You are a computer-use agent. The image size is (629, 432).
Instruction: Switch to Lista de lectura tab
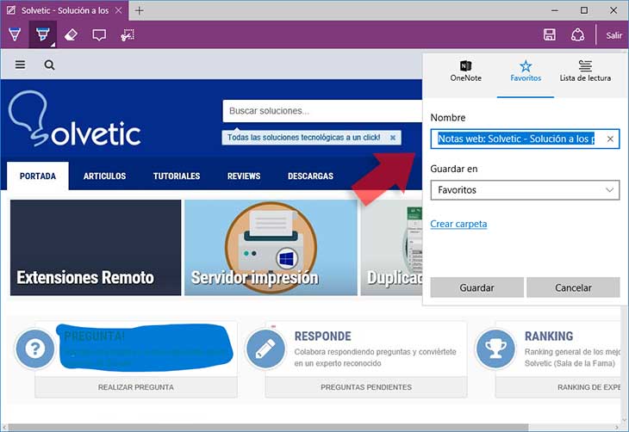pos(585,71)
